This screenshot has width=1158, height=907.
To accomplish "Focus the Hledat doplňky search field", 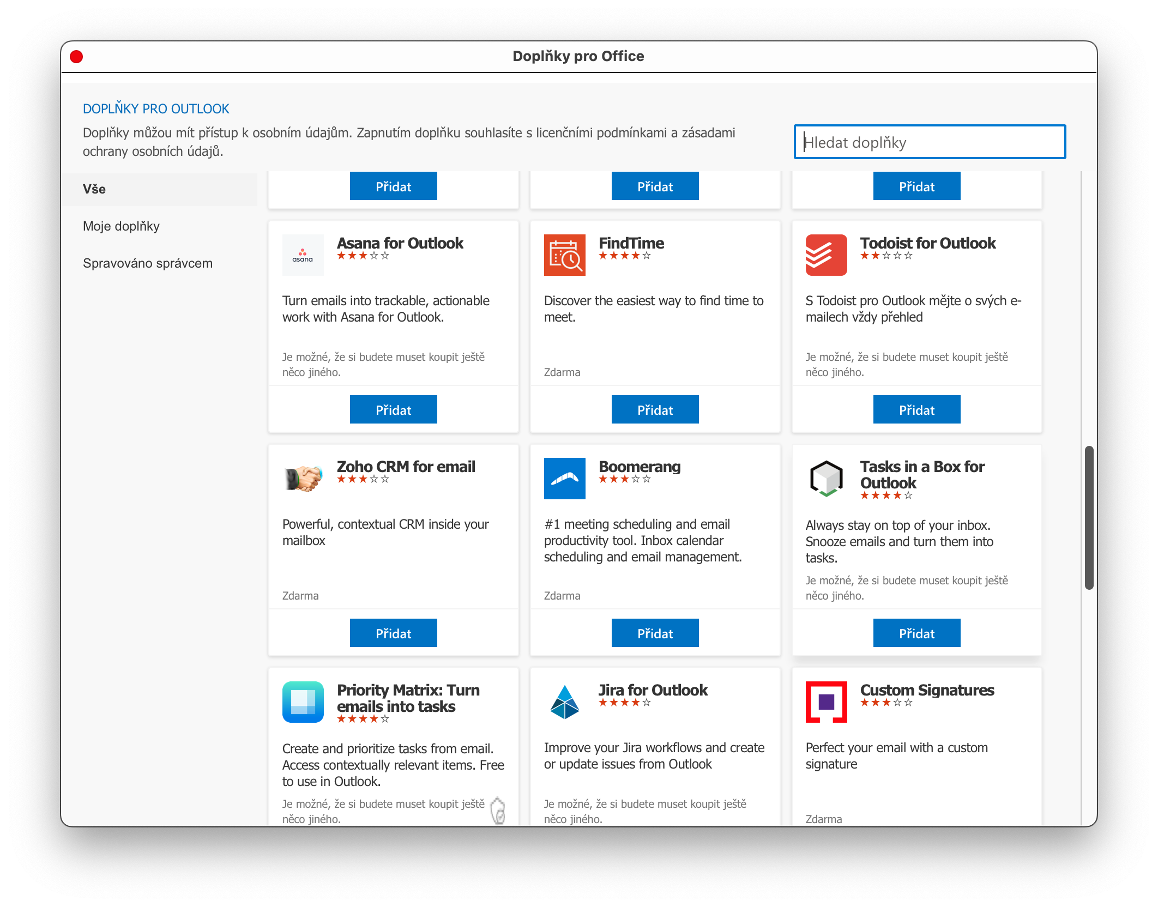I will (x=930, y=142).
